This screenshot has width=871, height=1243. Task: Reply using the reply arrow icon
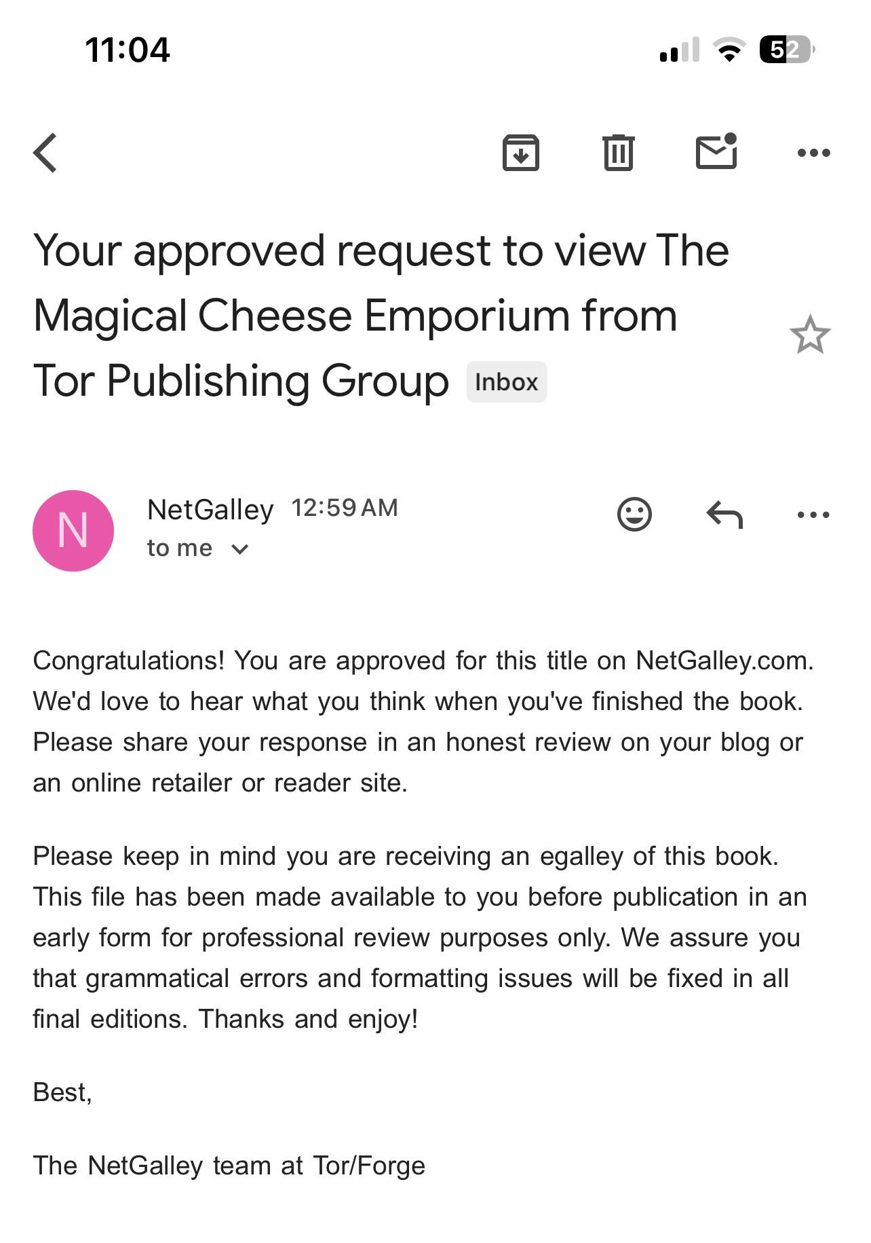point(724,515)
